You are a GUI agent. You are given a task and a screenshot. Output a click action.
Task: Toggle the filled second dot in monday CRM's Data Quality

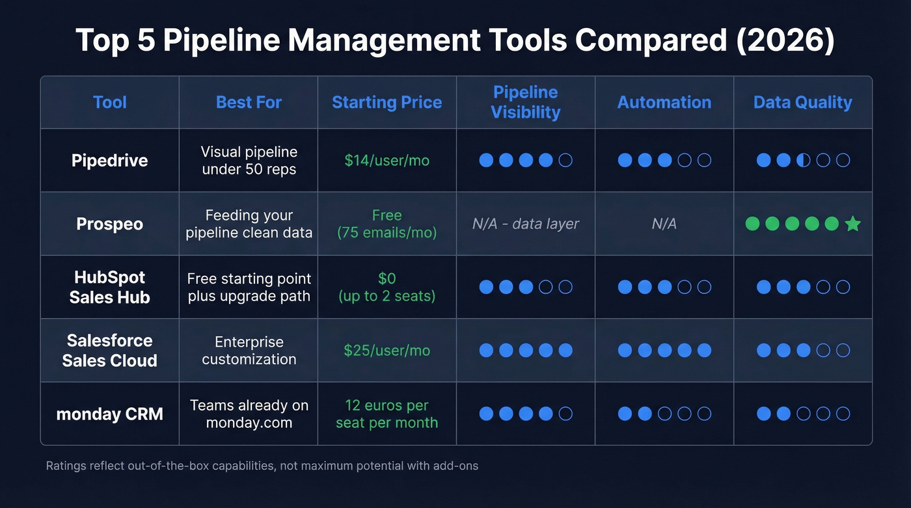coord(783,413)
